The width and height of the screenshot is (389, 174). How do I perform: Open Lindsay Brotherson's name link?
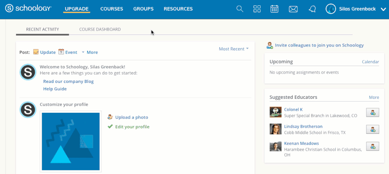point(303,127)
